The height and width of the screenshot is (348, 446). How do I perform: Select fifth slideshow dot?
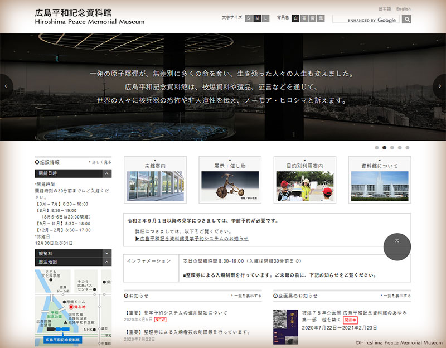408,147
